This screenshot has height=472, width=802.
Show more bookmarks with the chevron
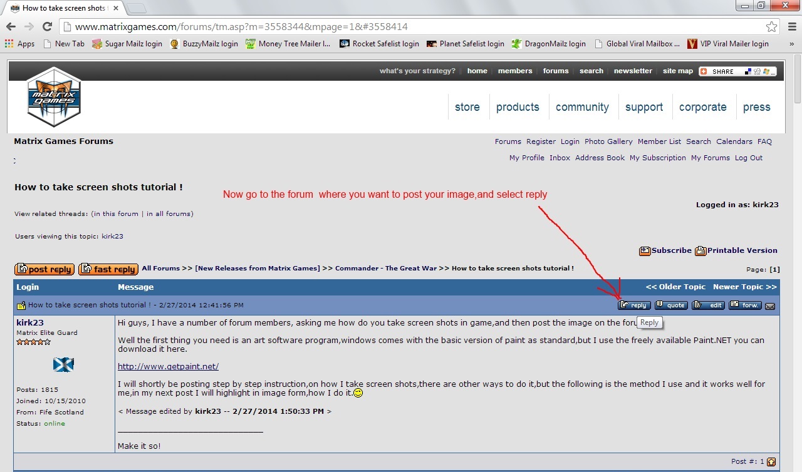(792, 44)
